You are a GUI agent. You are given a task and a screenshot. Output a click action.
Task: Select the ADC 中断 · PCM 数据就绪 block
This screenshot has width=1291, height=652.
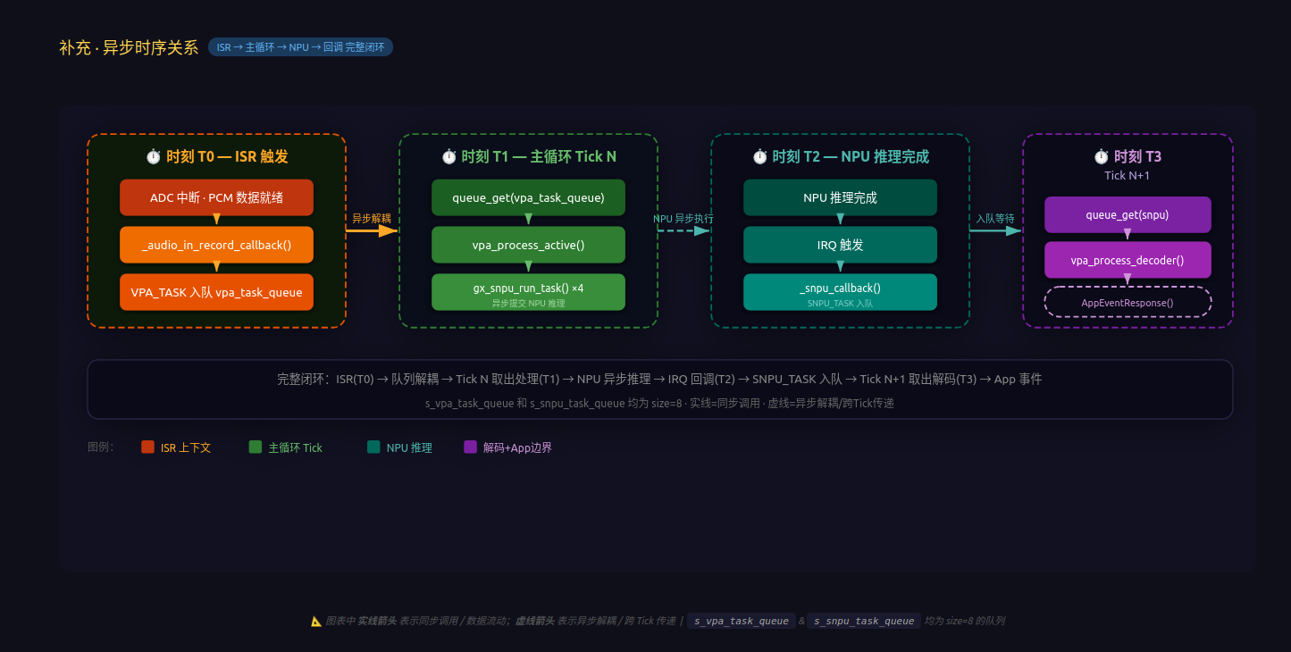(x=216, y=197)
